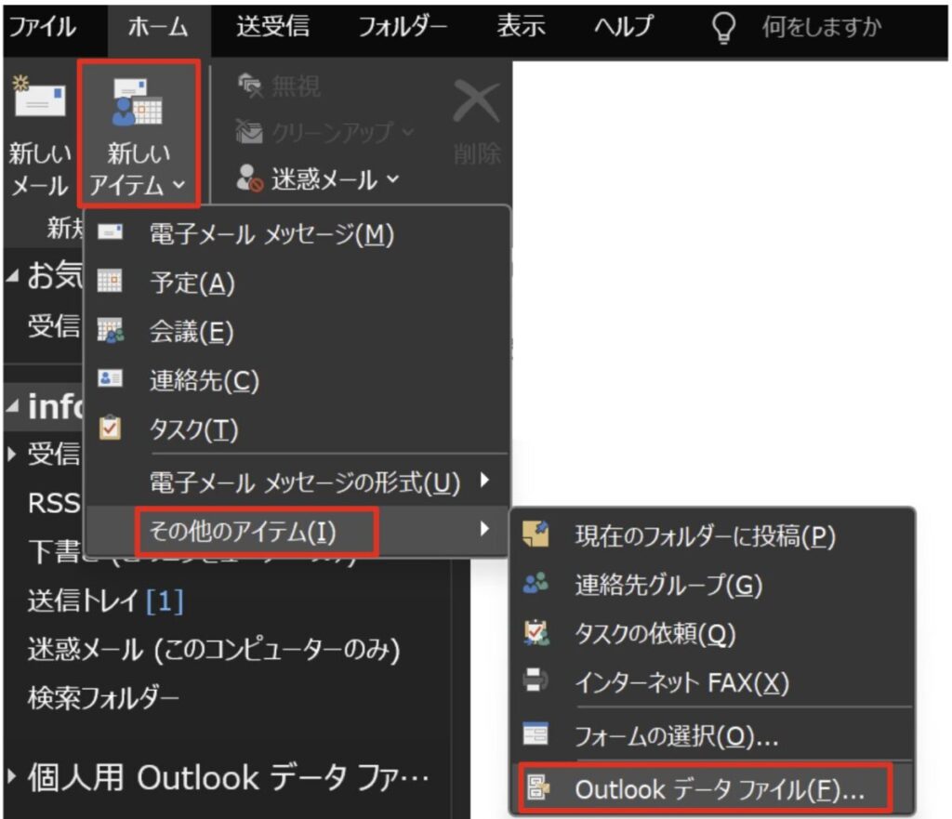Image resolution: width=952 pixels, height=819 pixels.
Task: Open the 迷惑メール dropdown in ribbon
Action: click(321, 178)
